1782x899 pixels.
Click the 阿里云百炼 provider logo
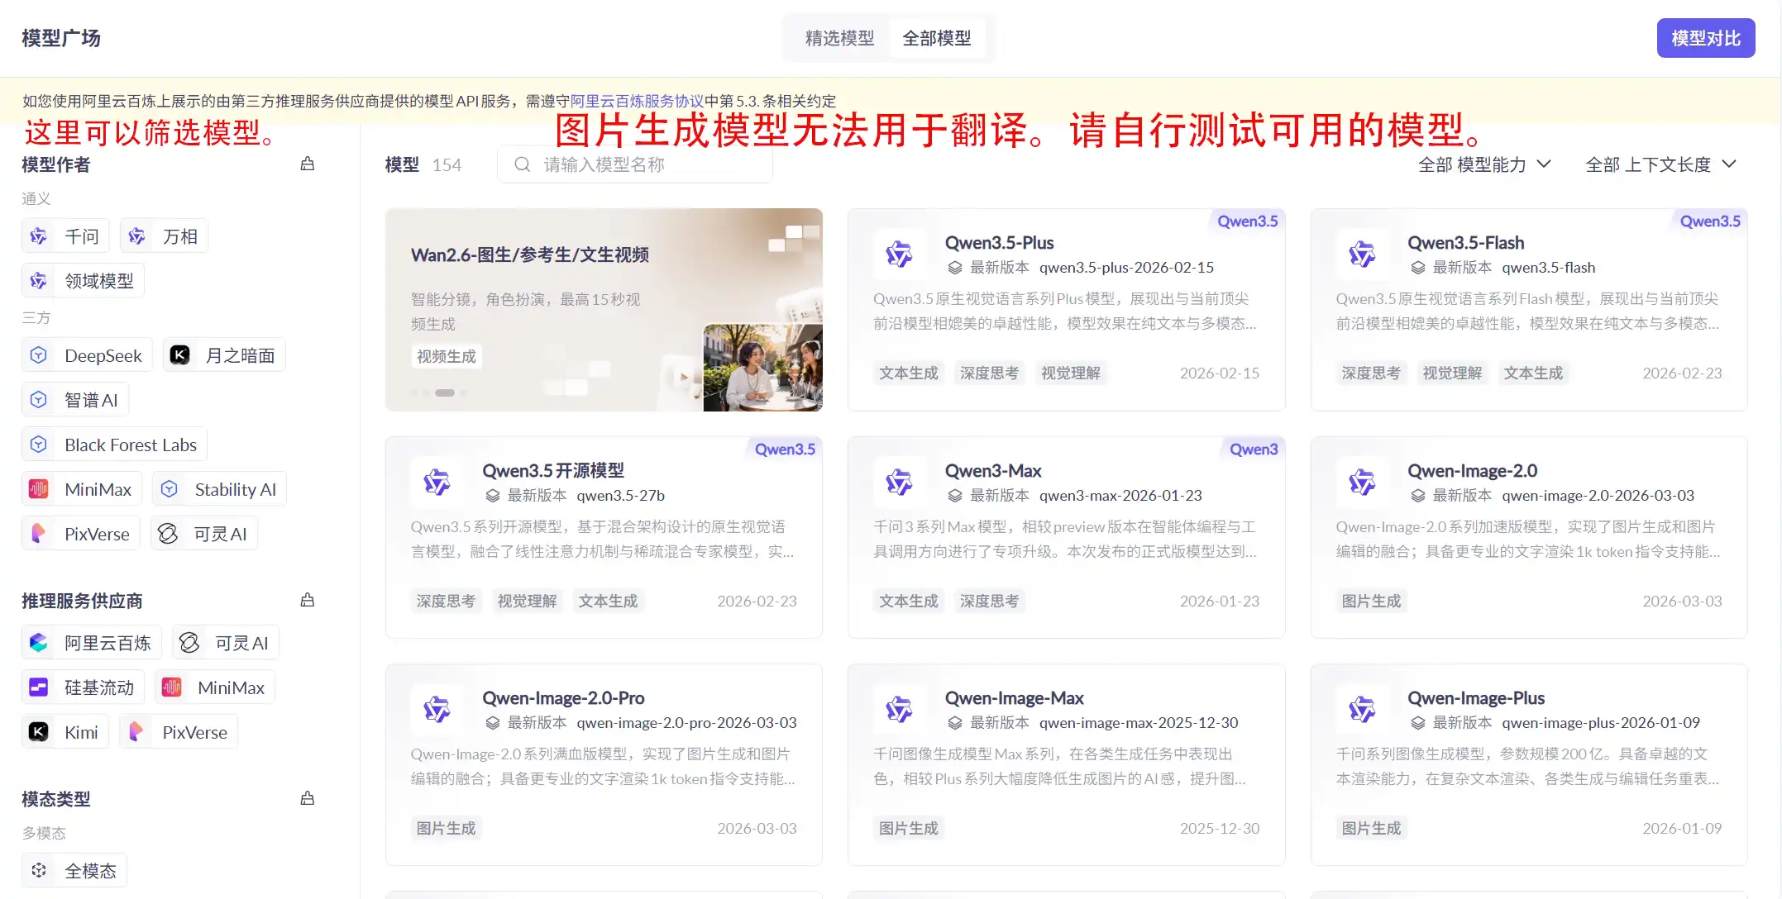[x=39, y=643]
